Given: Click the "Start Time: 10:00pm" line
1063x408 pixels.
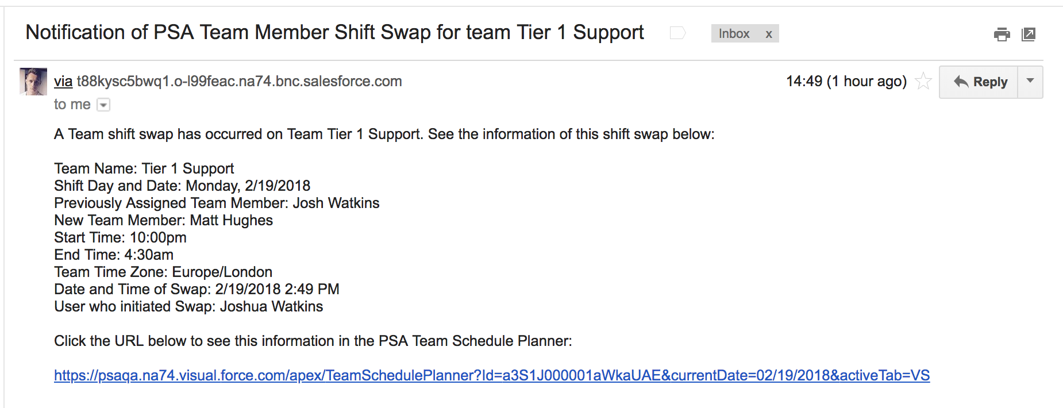Looking at the screenshot, I should tap(120, 238).
